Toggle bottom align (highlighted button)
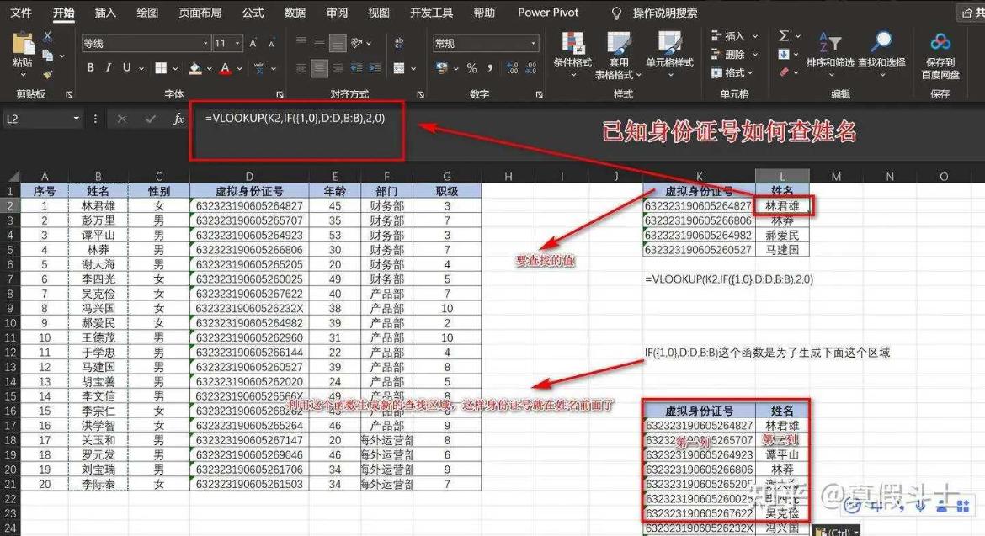Screen dimensions: 985x536 point(338,43)
